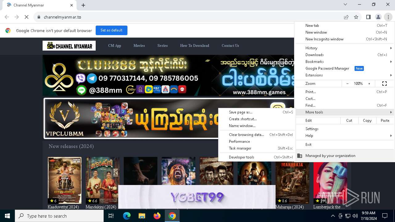
Task: Expand the Bookmarks submenu
Action: pos(345,62)
